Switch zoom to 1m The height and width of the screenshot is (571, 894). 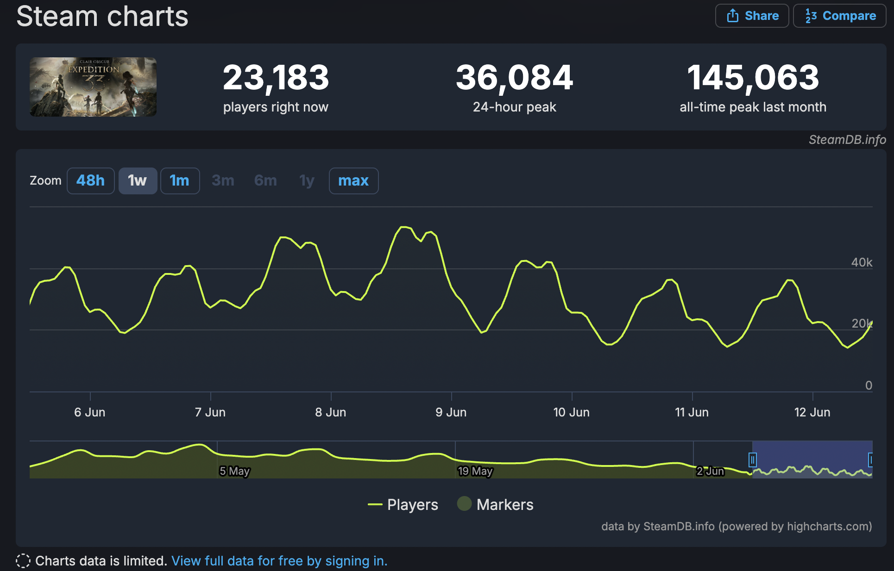pyautogui.click(x=180, y=180)
